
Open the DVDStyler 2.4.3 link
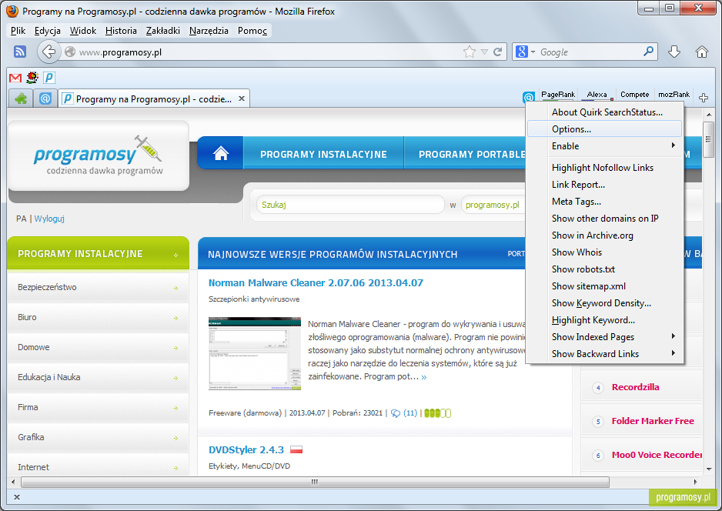click(246, 449)
